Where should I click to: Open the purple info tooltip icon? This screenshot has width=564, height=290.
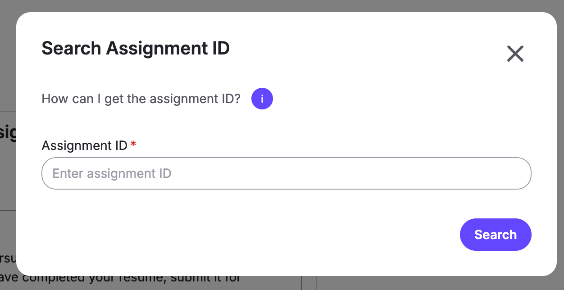[x=262, y=99]
